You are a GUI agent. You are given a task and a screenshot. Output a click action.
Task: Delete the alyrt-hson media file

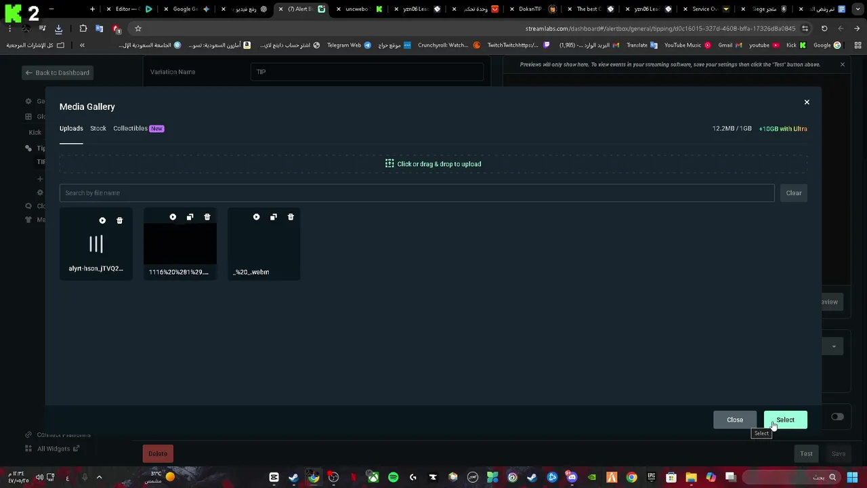tap(120, 220)
